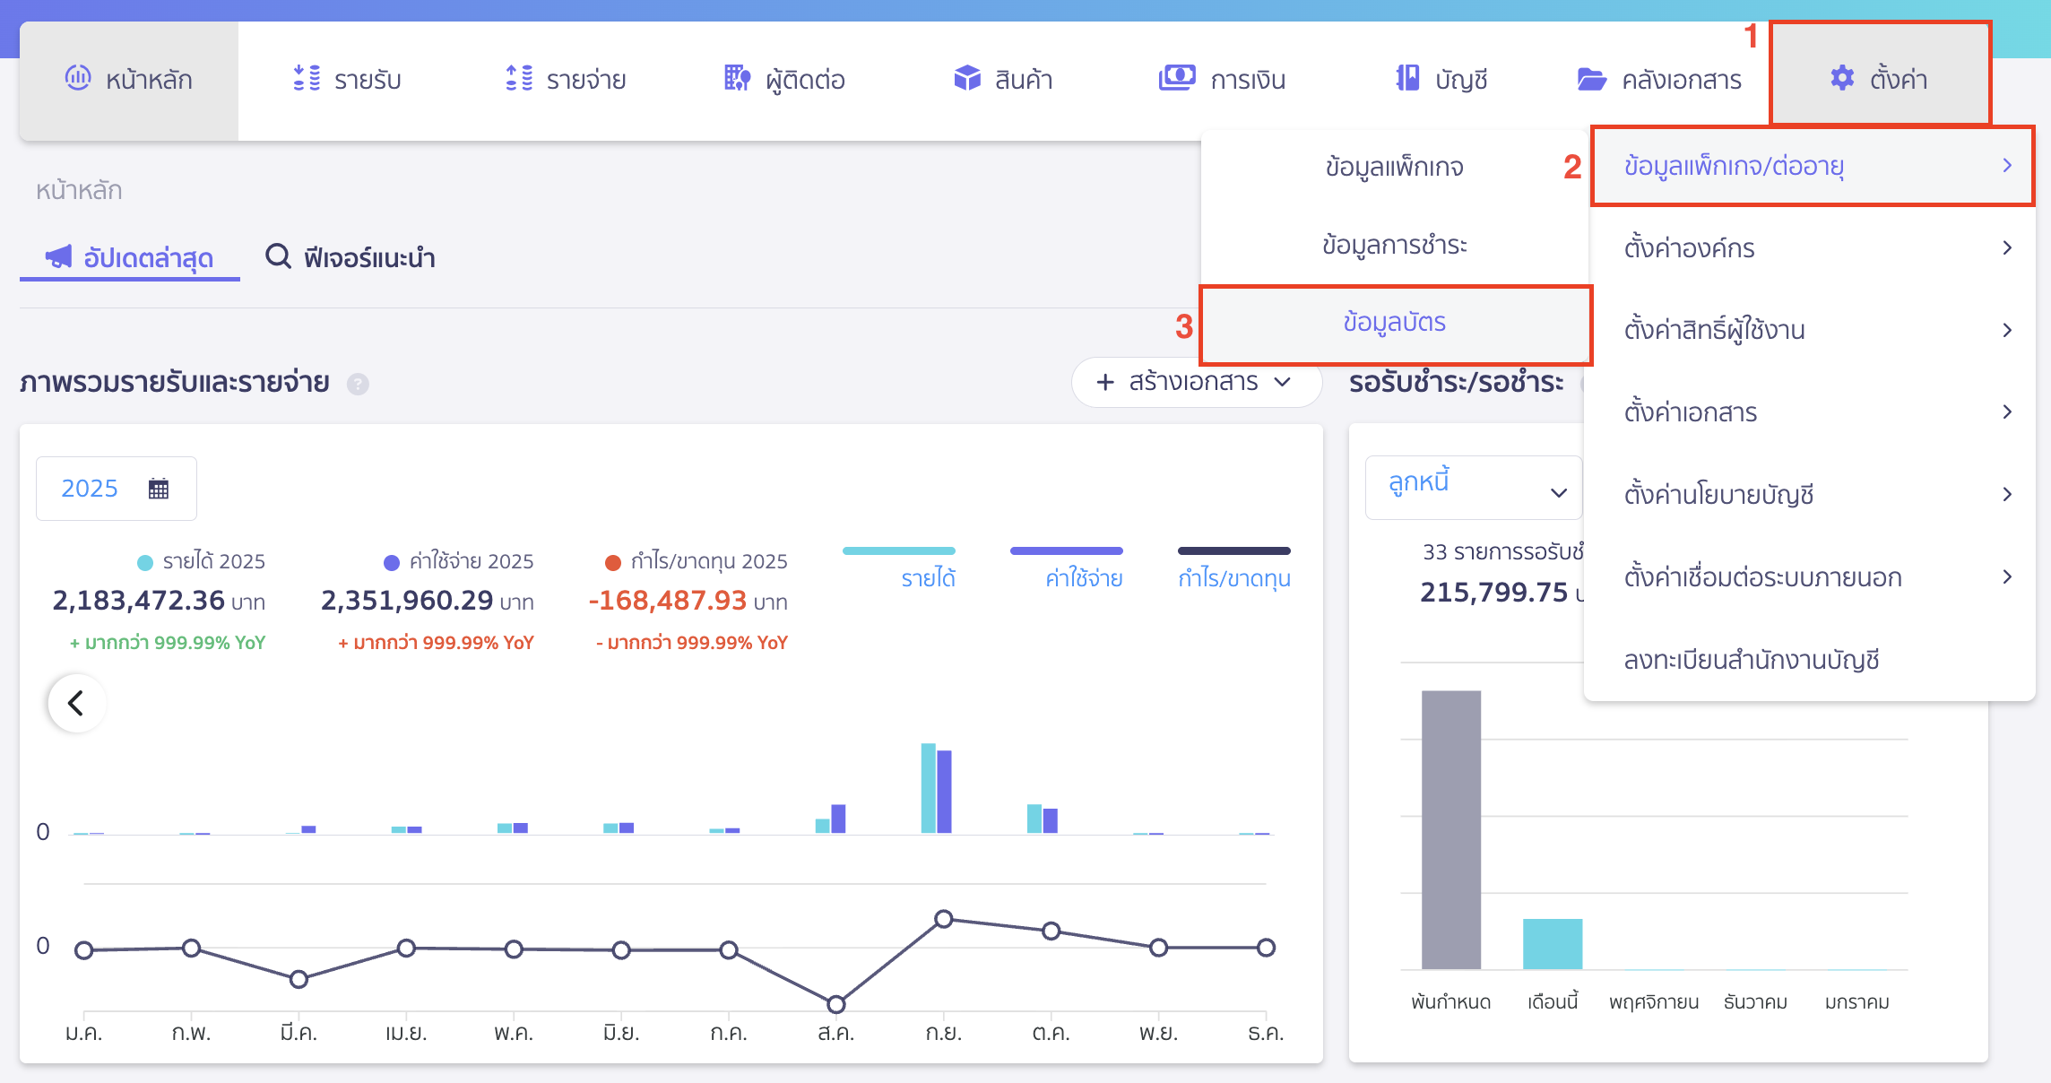Click the help question mark icon
This screenshot has width=2051, height=1083.
click(358, 385)
